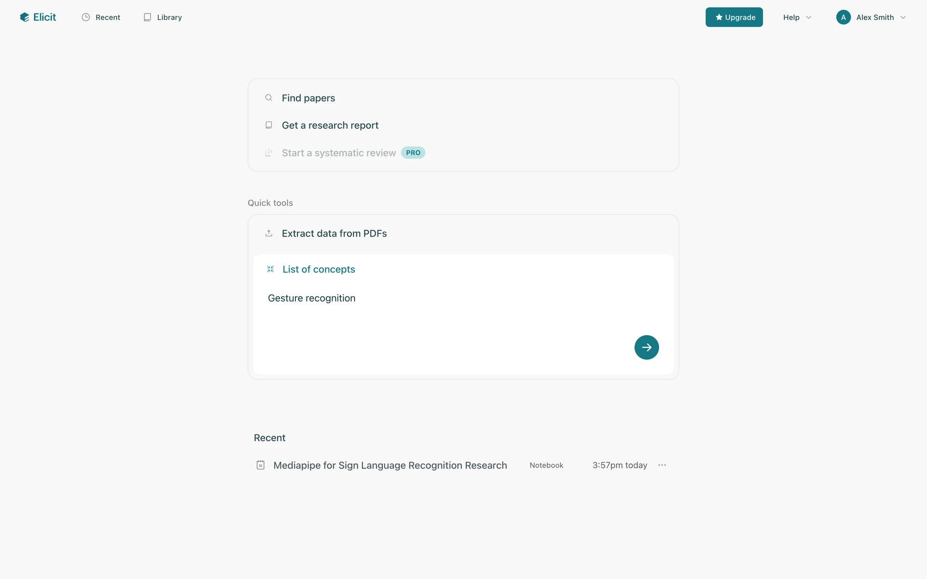Click the upload icon for Extract data
927x579 pixels.
(269, 234)
